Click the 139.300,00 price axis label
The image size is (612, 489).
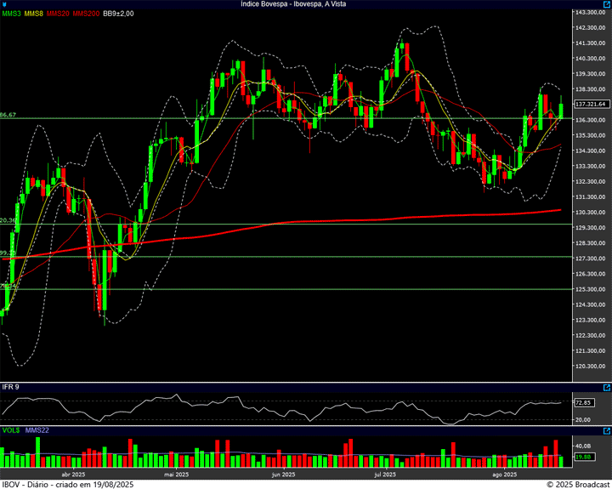pos(590,74)
